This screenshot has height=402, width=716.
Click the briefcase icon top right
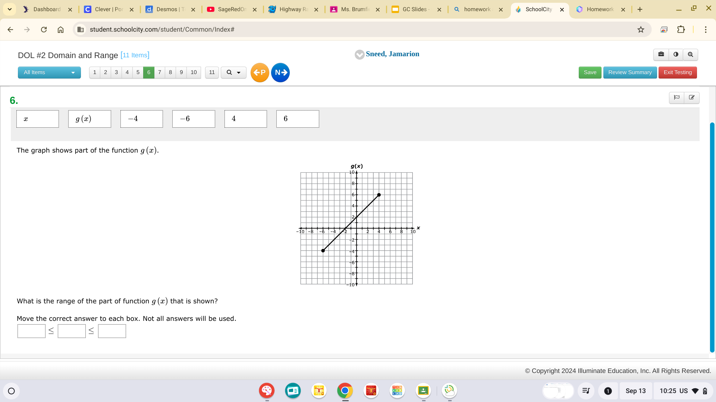662,54
